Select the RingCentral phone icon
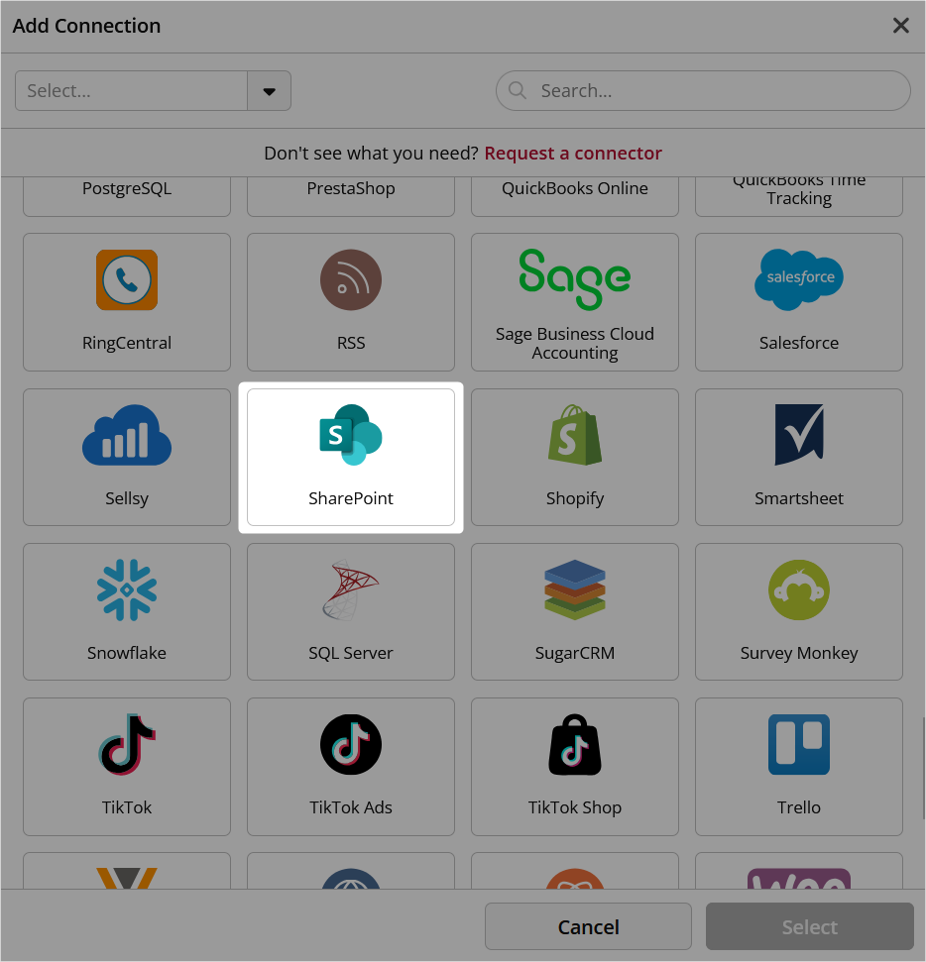 coord(127,279)
